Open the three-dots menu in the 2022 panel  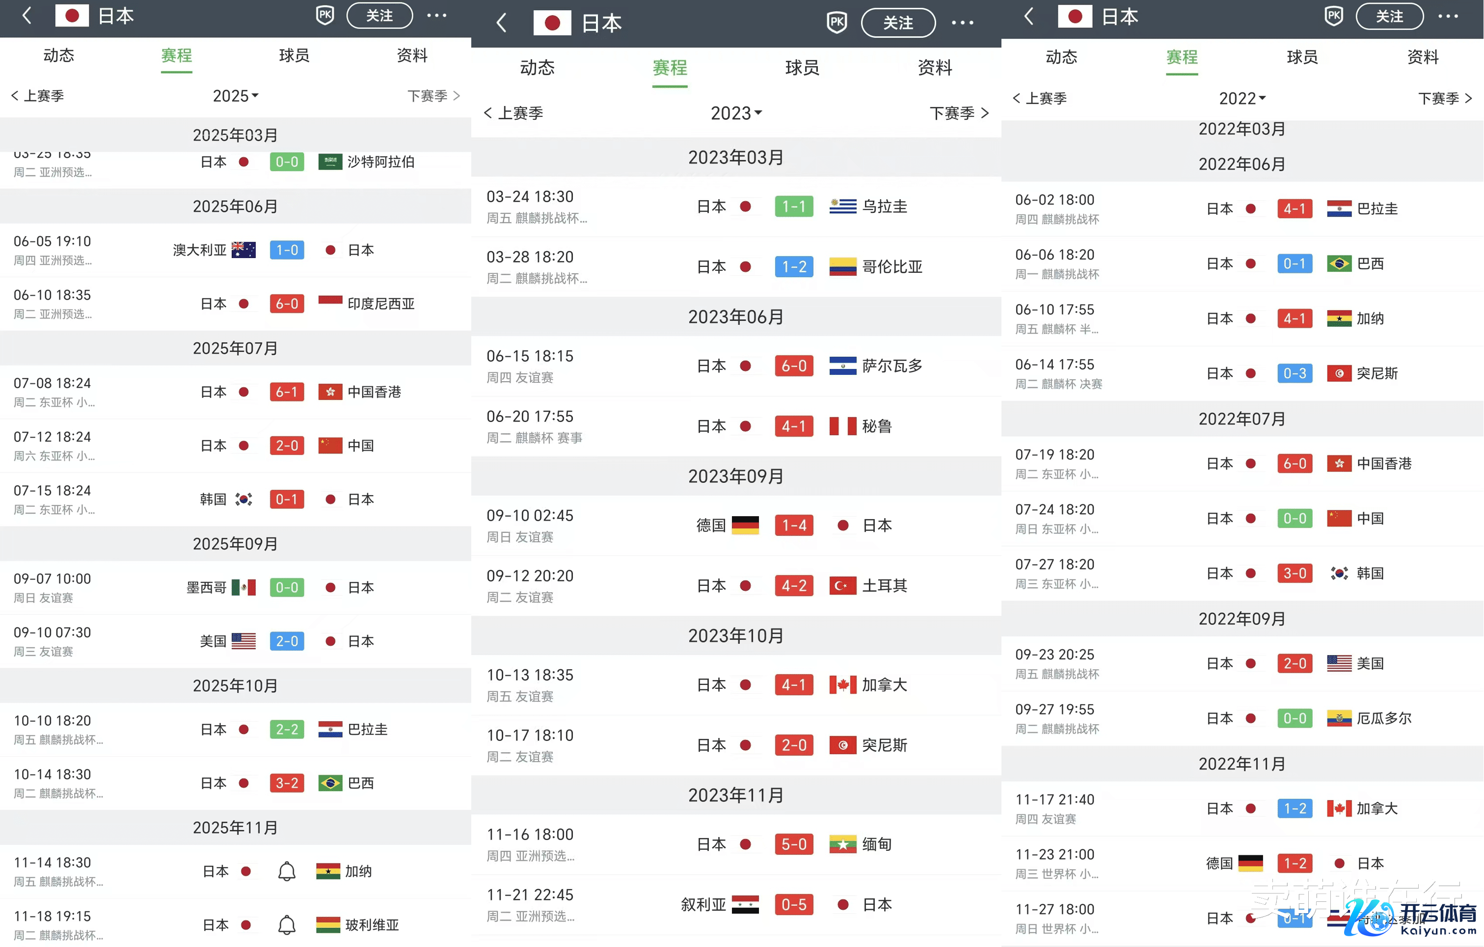[x=1448, y=17]
